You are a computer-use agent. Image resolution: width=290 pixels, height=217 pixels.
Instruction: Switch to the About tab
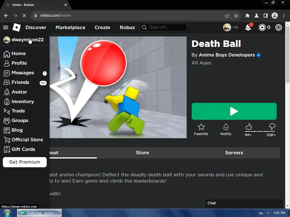pos(73,153)
